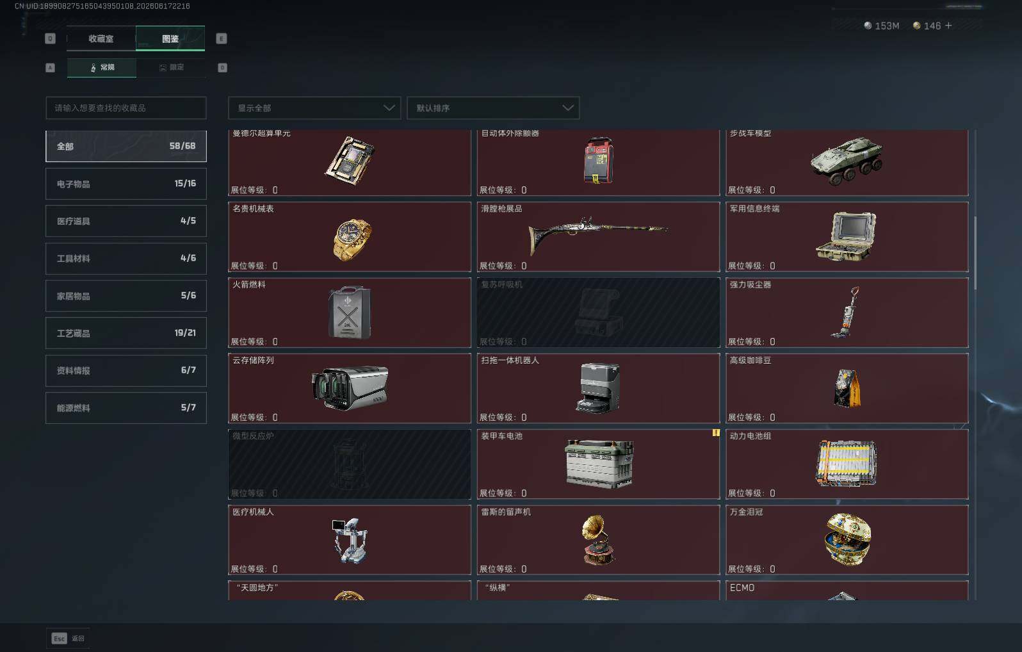Click the 动力电池组 battery pack icon
The width and height of the screenshot is (1022, 652).
[x=846, y=463]
